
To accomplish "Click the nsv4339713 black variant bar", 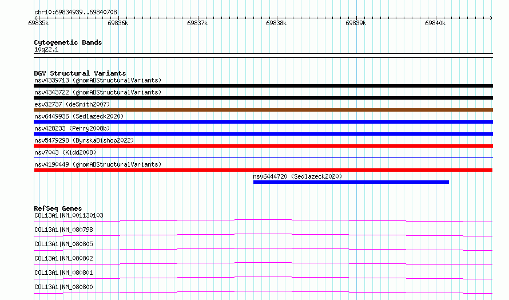I will click(x=263, y=86).
